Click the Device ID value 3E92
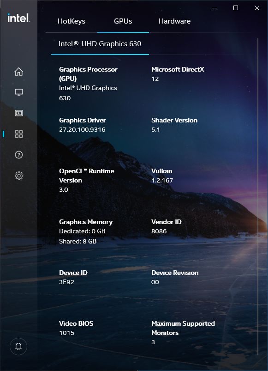This screenshot has height=371, width=268. pyautogui.click(x=66, y=282)
